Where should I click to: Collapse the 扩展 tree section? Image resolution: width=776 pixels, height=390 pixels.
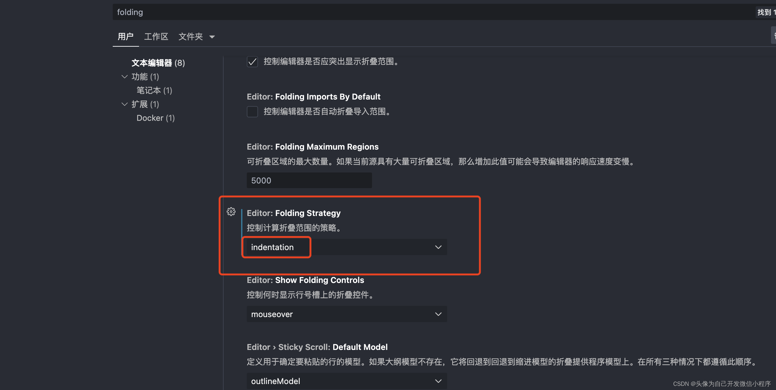(x=125, y=104)
